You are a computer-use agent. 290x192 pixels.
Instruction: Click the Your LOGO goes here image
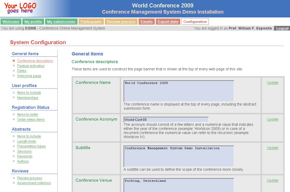20,8
